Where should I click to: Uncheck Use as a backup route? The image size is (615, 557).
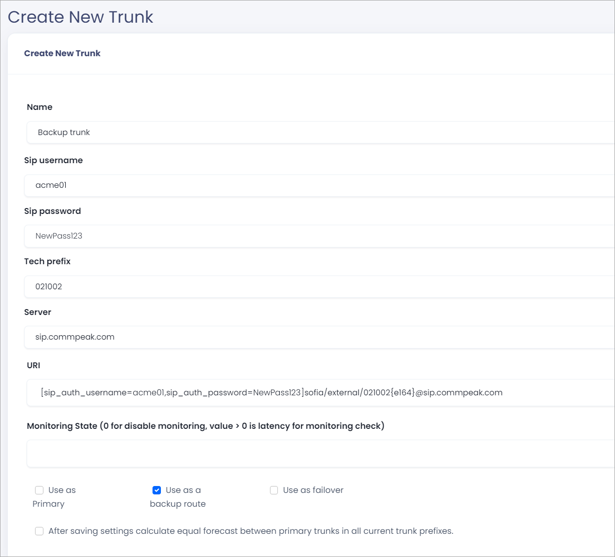point(156,490)
